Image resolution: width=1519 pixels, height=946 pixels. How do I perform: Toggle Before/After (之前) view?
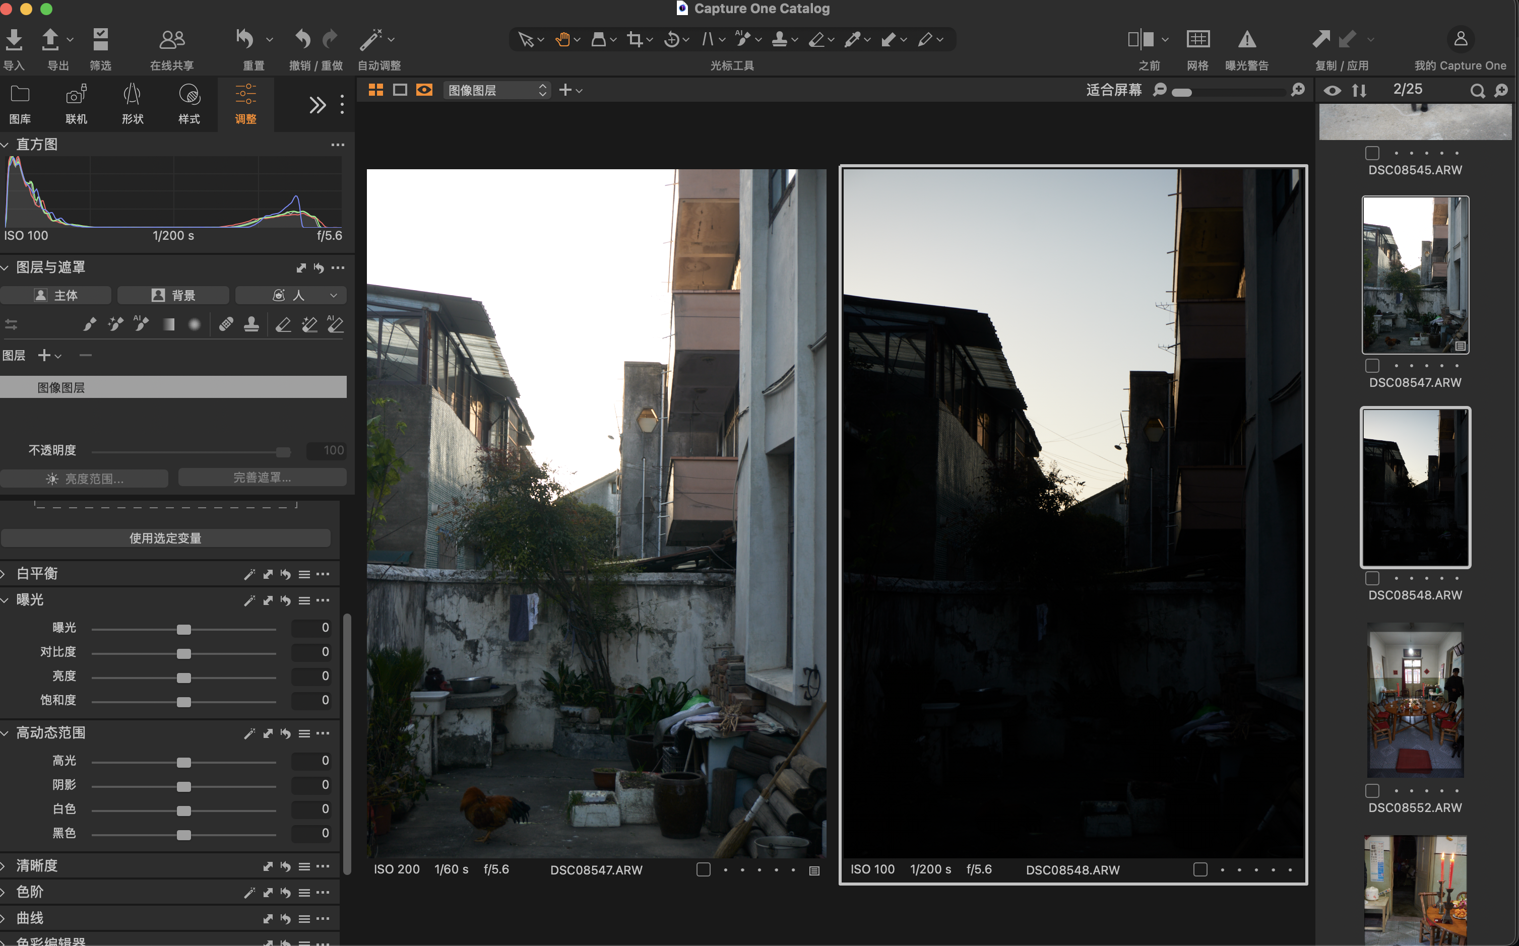click(1141, 39)
